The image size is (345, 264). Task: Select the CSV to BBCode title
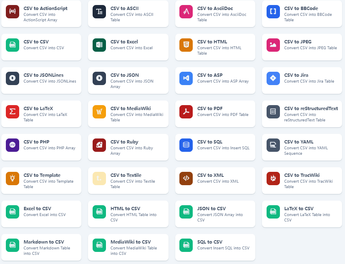[x=301, y=8]
